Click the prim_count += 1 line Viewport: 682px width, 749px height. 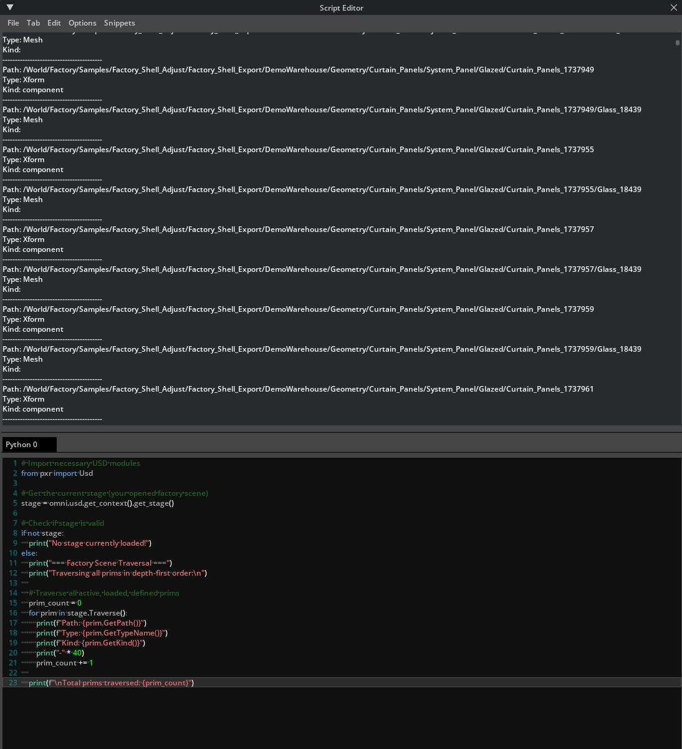tap(64, 663)
